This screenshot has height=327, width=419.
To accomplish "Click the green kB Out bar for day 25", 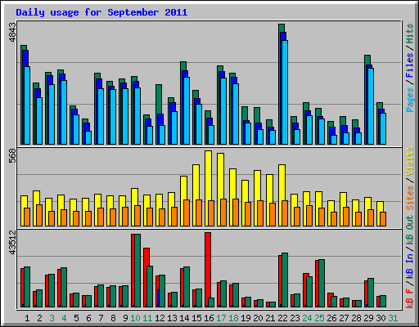I will coord(322,284).
